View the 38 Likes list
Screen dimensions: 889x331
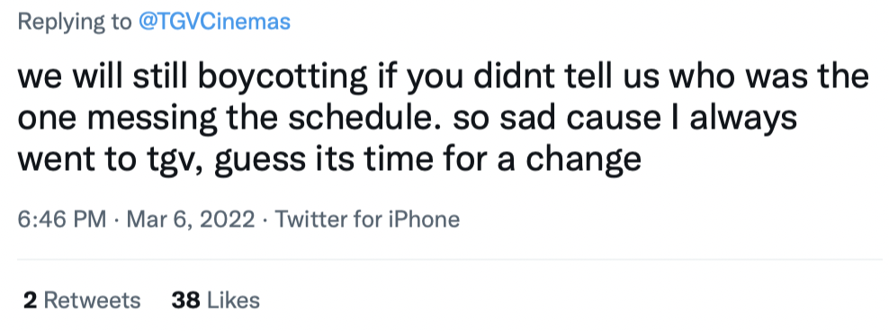pyautogui.click(x=215, y=300)
